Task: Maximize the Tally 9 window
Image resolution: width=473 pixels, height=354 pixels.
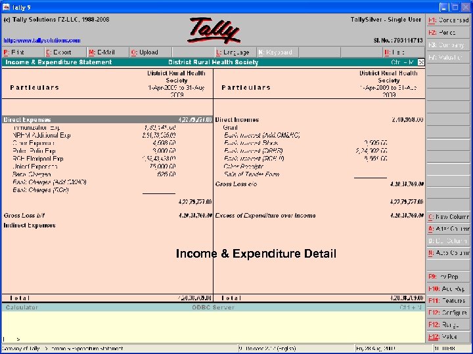Action: click(x=455, y=7)
